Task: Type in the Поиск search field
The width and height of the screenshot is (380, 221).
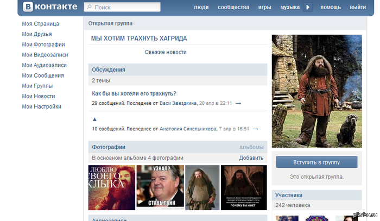Action: (x=126, y=8)
